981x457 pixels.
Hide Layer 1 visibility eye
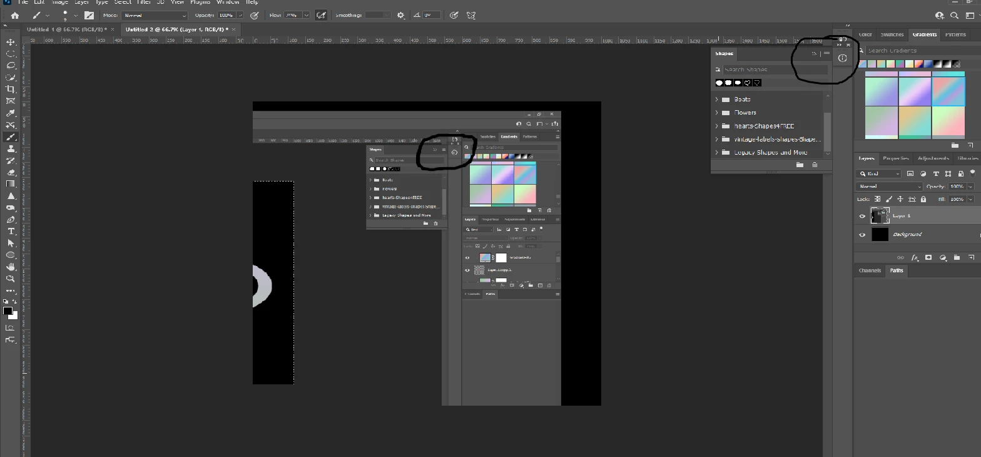pyautogui.click(x=862, y=217)
